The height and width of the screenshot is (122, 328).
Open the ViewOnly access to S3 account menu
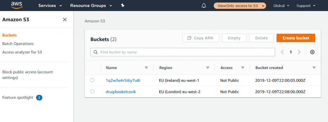click(x=240, y=6)
